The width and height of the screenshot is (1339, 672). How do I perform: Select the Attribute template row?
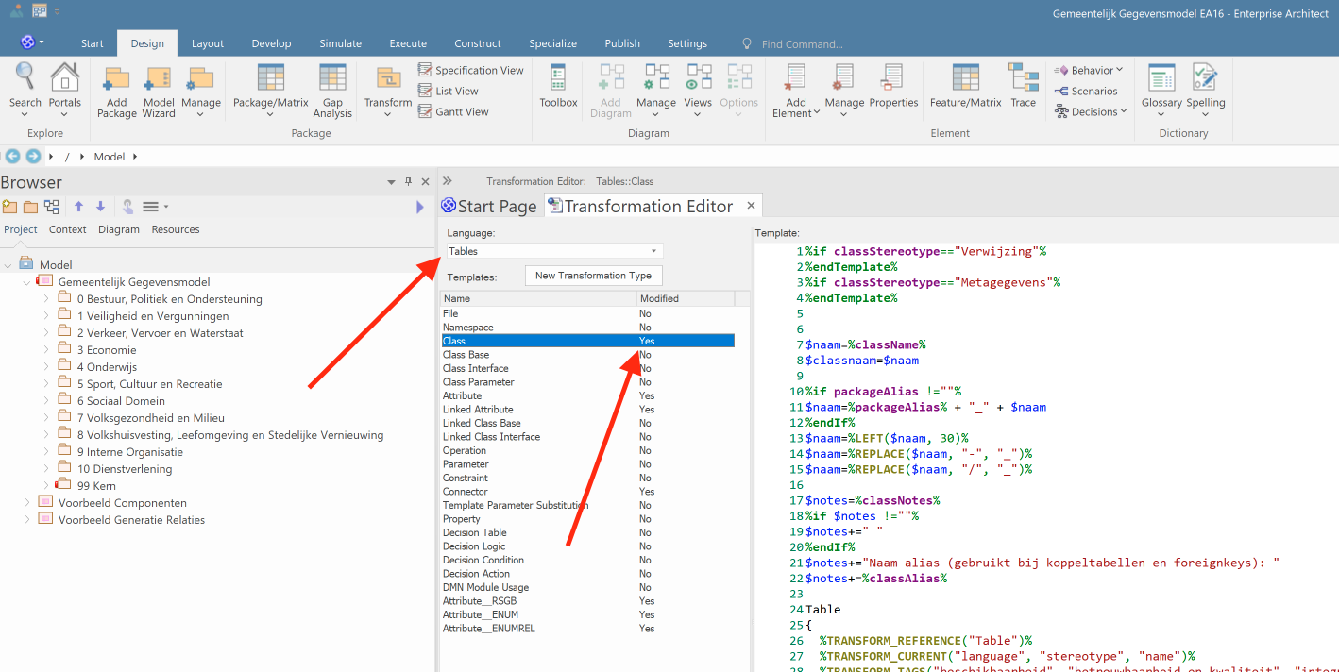[x=463, y=396]
